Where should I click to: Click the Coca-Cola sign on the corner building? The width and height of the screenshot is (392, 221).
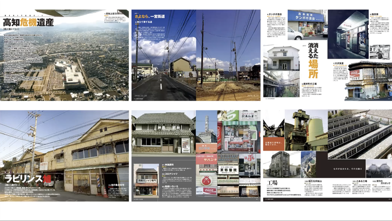click(355, 74)
